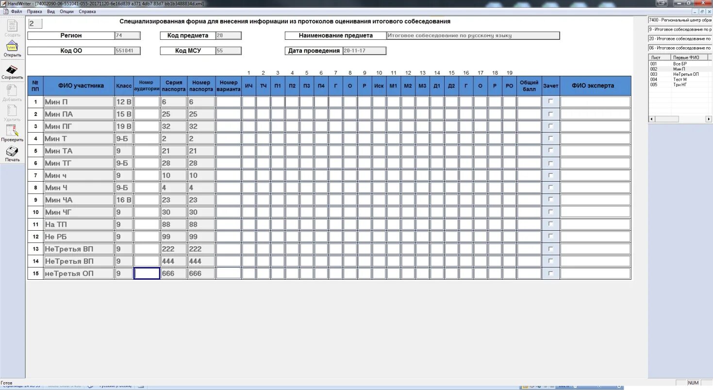Click the Код предмета field showing 20
Screen dimensions: 713x390
point(229,35)
